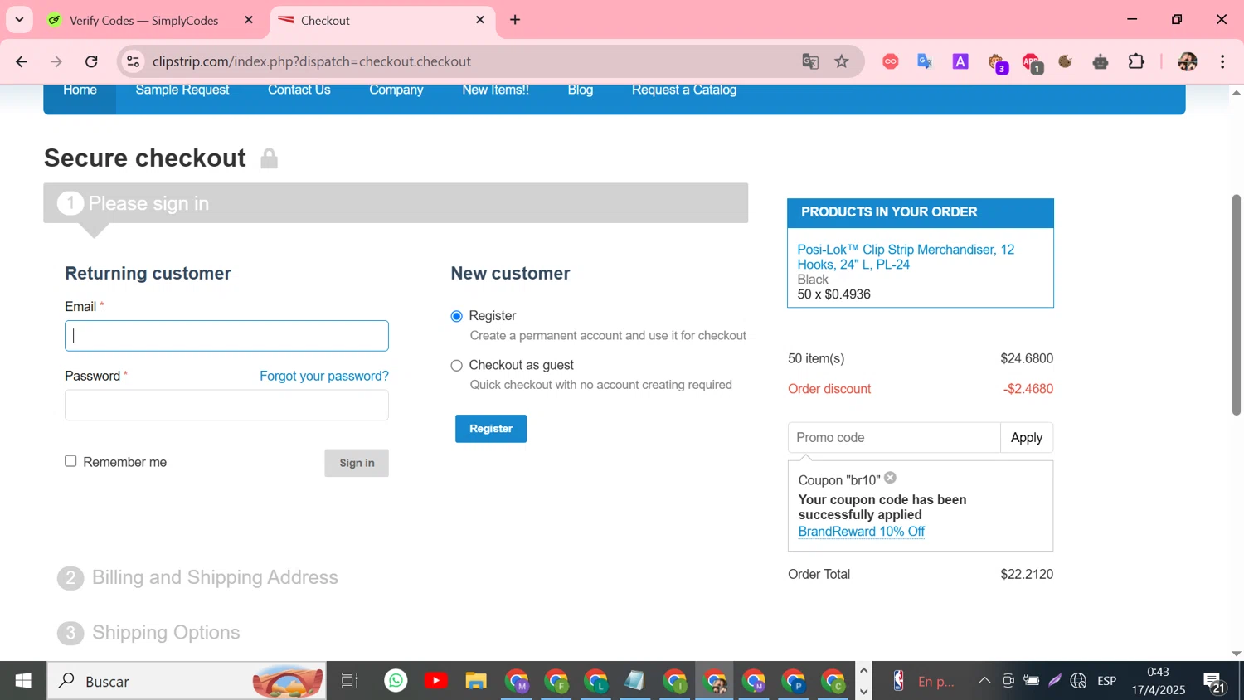Go to Home in navigation bar
Screen dimensions: 1244x700
(80, 90)
